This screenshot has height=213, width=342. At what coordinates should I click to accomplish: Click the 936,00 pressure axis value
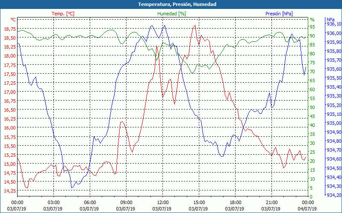point(334,33)
